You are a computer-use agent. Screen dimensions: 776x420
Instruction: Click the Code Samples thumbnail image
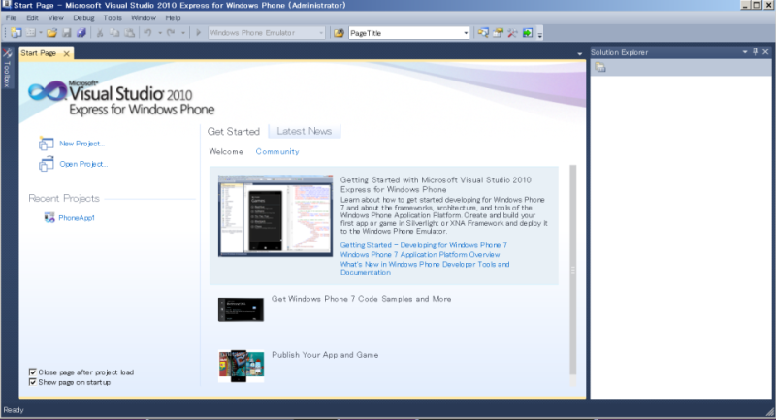241,309
